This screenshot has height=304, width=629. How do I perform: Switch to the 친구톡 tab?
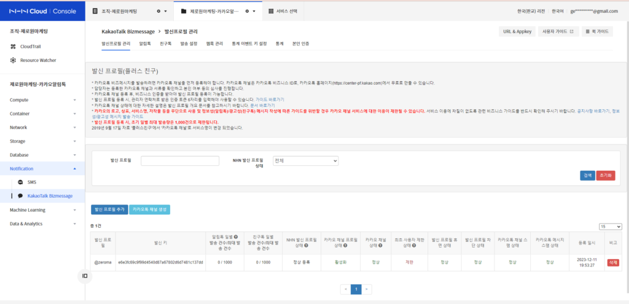166,44
